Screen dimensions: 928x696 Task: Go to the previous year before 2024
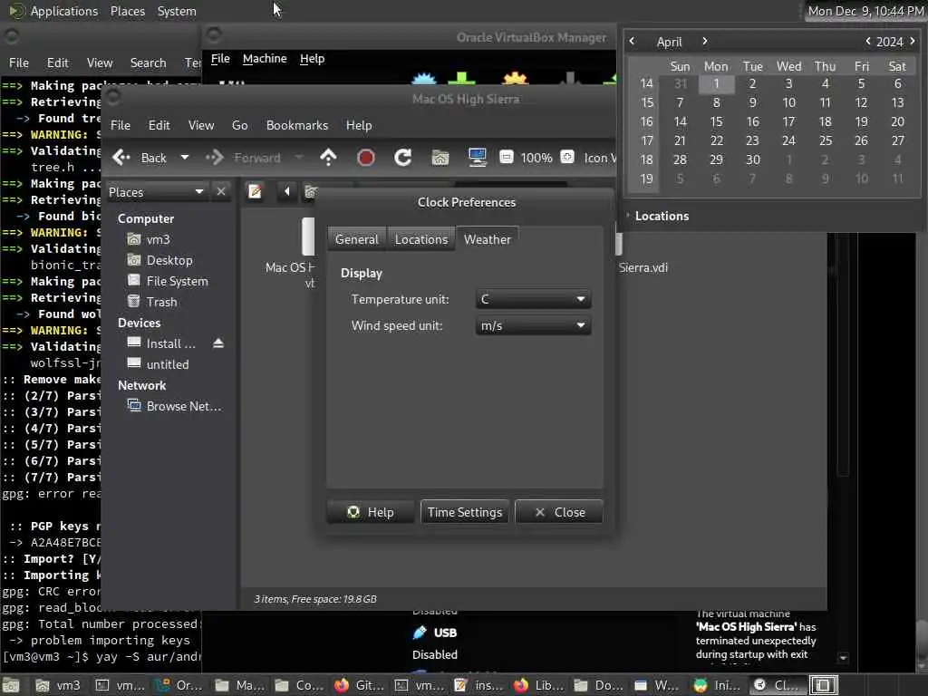[x=867, y=41]
